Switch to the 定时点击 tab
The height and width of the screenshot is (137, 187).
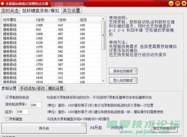(x=10, y=11)
